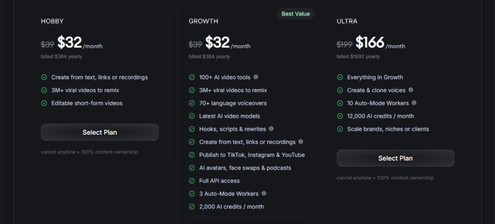Screen dimensions: 495x224
Task: Click the Best Value badge
Action: [x=296, y=14]
